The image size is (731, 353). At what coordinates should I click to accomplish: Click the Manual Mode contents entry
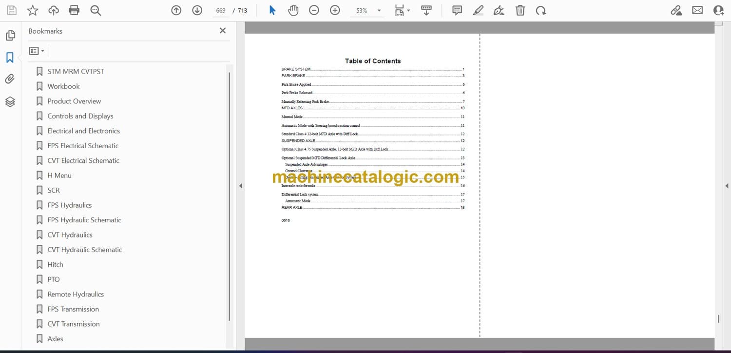(x=373, y=117)
